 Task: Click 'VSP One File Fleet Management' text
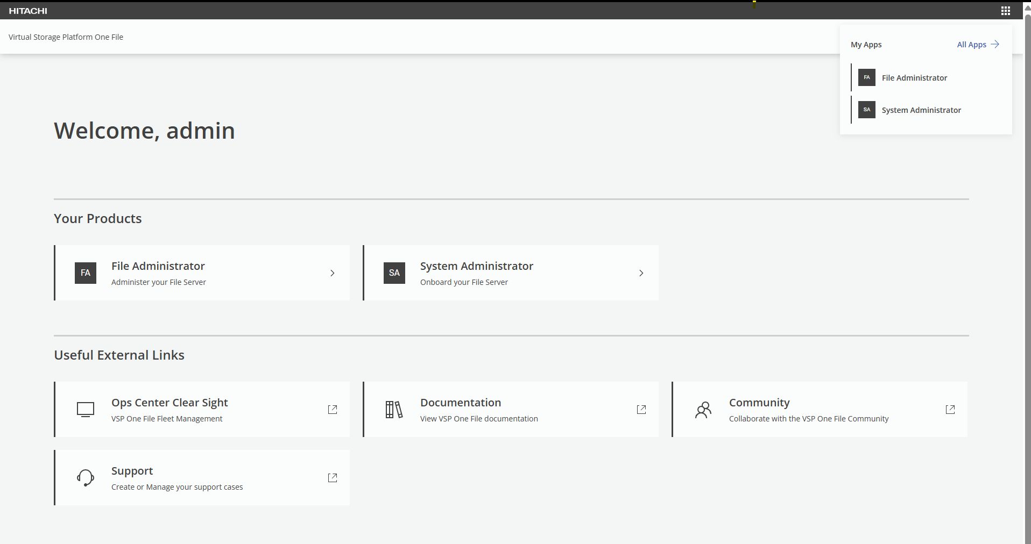click(x=167, y=419)
